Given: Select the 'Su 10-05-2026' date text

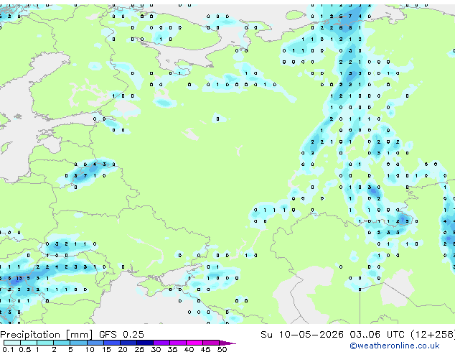Looking at the screenshot, I should tap(302, 335).
